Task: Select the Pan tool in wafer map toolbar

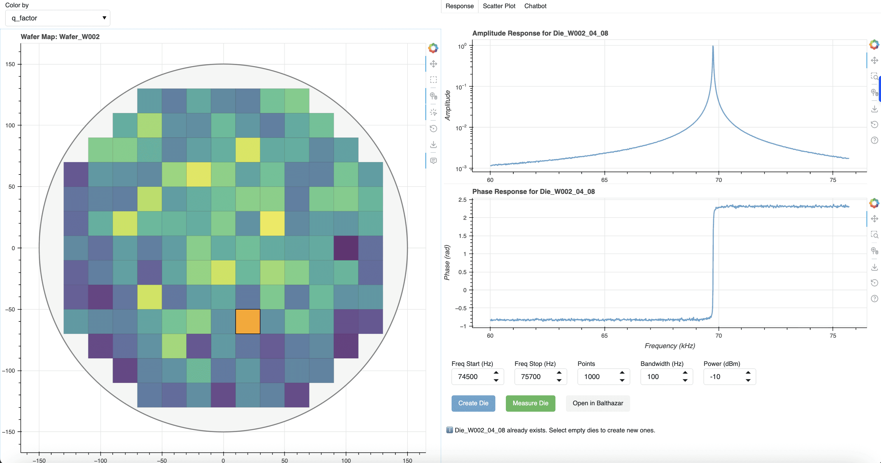Action: [433, 64]
